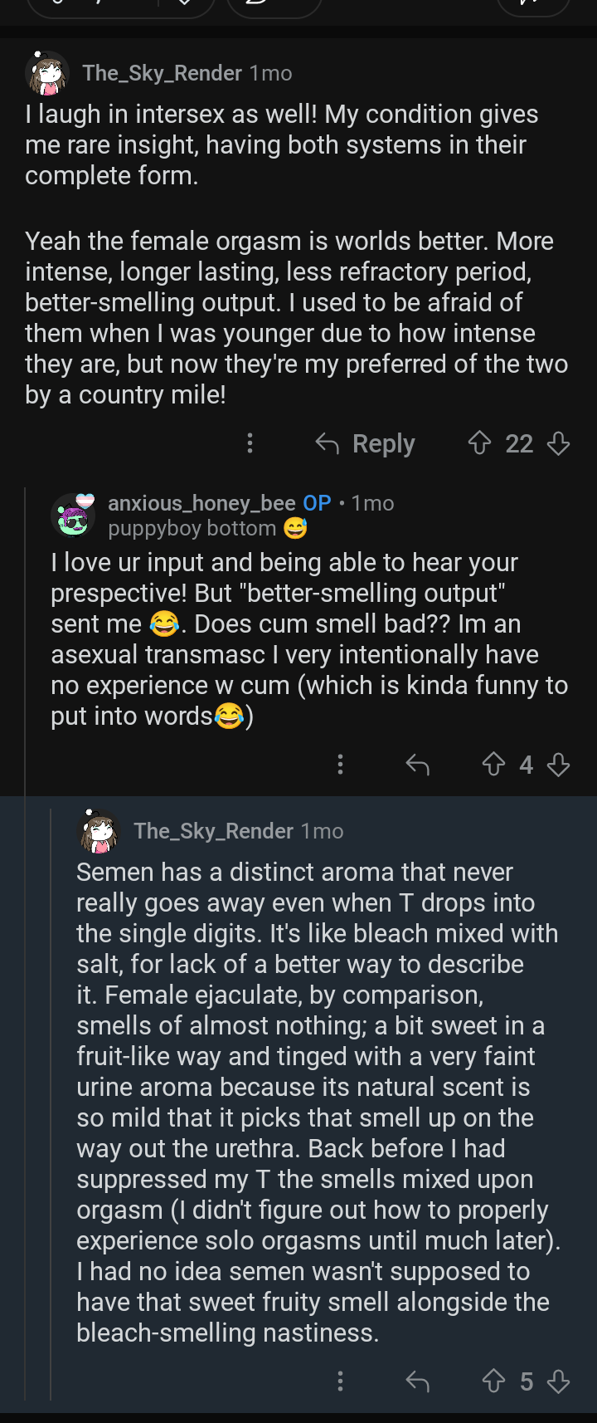The height and width of the screenshot is (1423, 597).
Task: Open the anxious_honey_bee username link
Action: [201, 503]
